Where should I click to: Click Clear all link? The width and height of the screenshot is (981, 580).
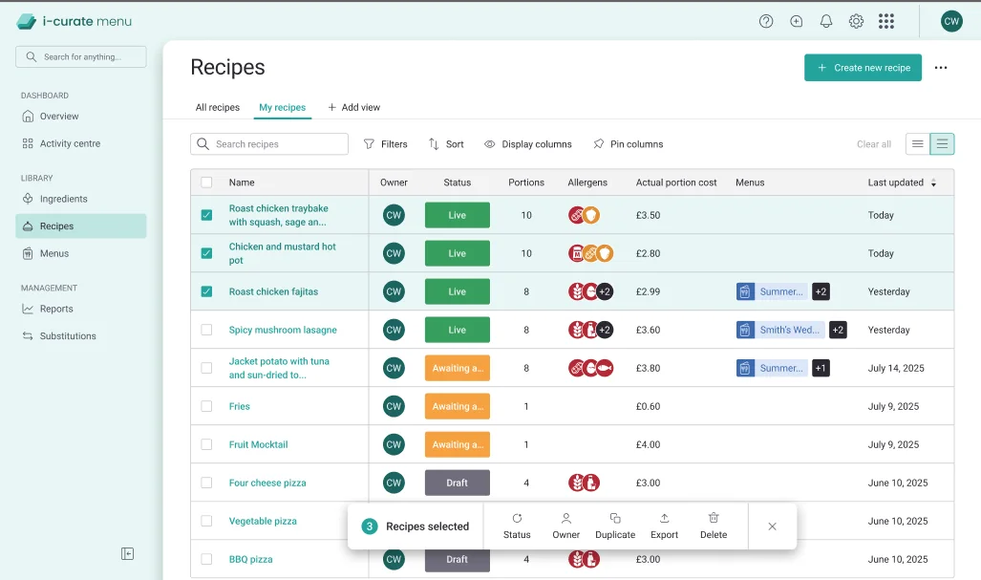[873, 144]
